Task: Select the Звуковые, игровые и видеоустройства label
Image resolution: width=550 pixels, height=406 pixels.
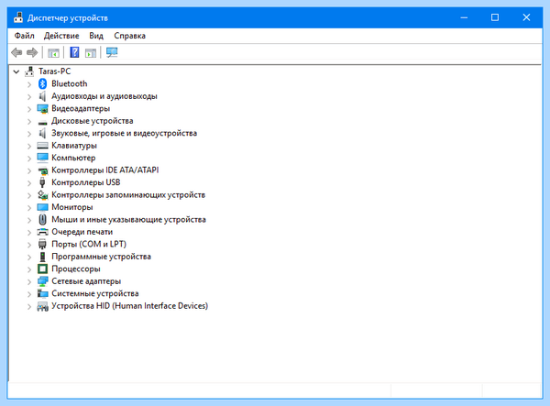Action: click(124, 133)
